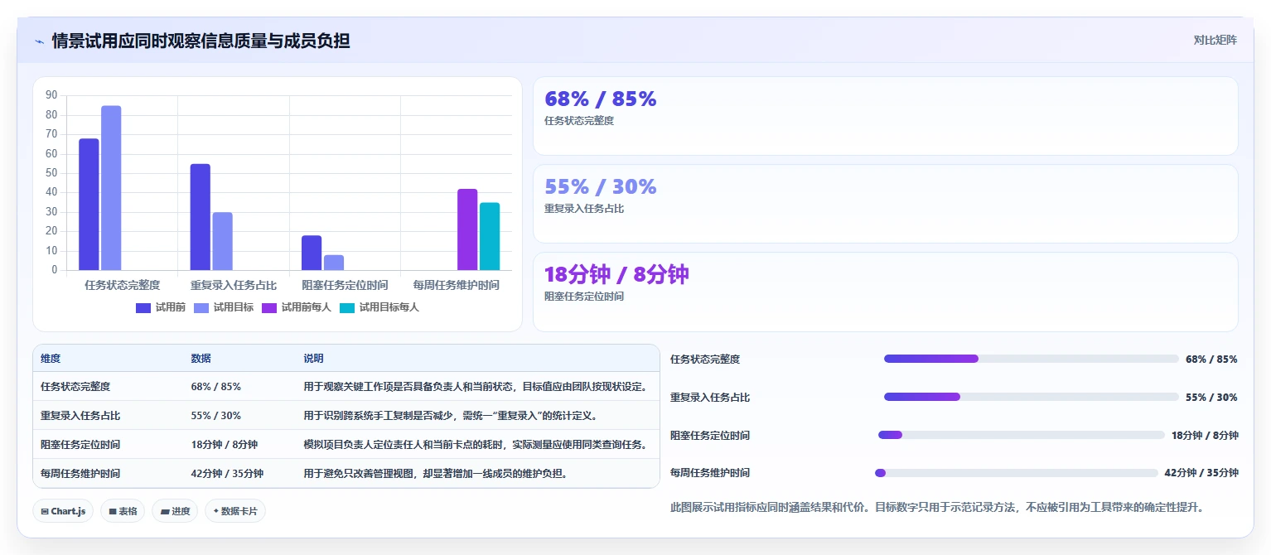The height and width of the screenshot is (555, 1271).
Task: Click the 数据卡片 tag sparkle icon
Action: click(215, 512)
